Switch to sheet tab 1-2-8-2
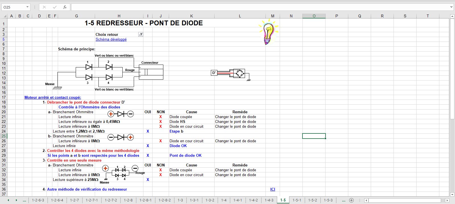This screenshot has width=455, height=204. point(164,200)
